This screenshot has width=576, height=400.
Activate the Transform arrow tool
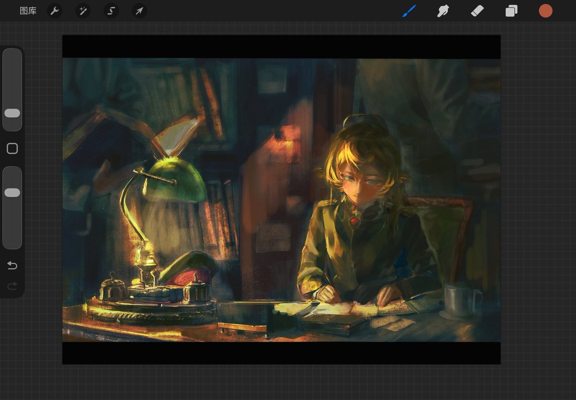pos(140,11)
